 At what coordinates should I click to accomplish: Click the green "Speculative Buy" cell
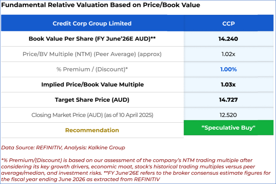coord(228,128)
